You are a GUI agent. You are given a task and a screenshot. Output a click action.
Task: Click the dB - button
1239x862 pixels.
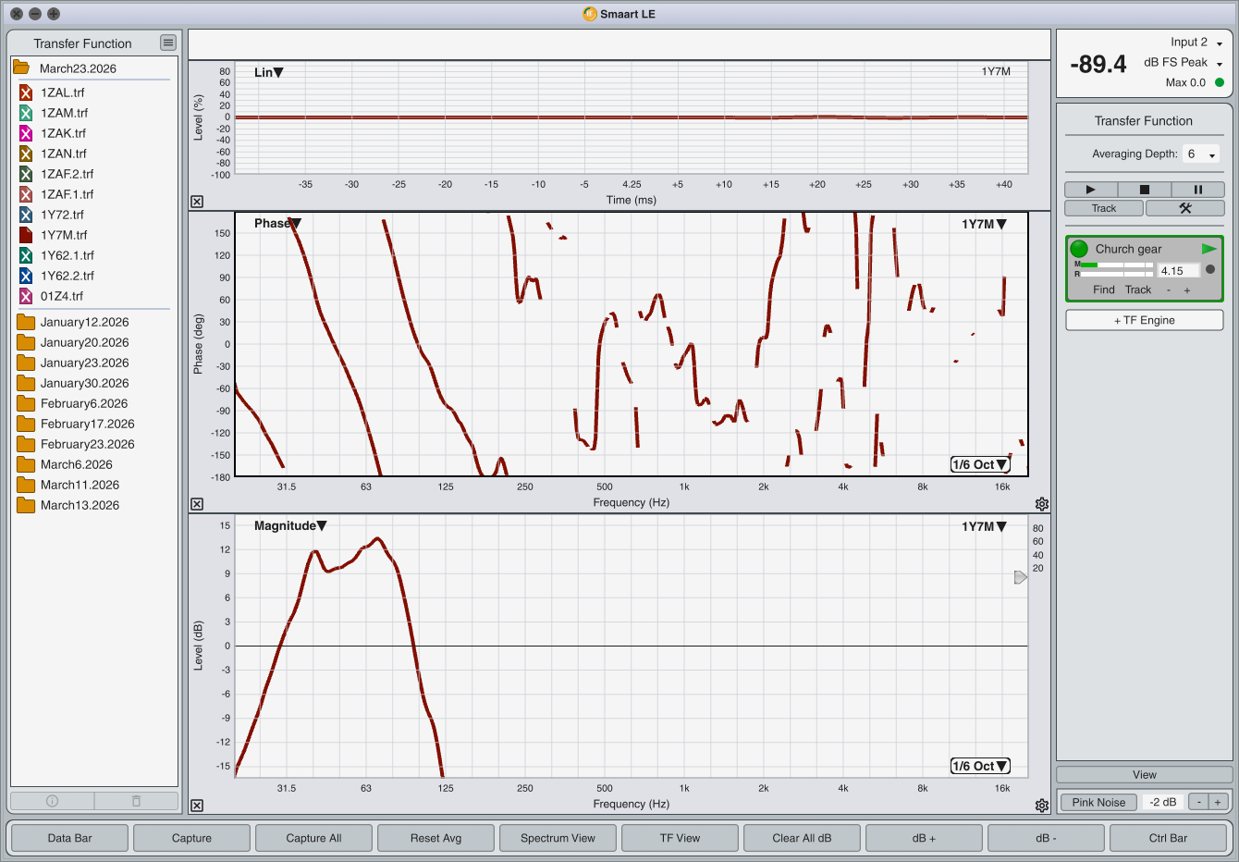pos(1047,838)
